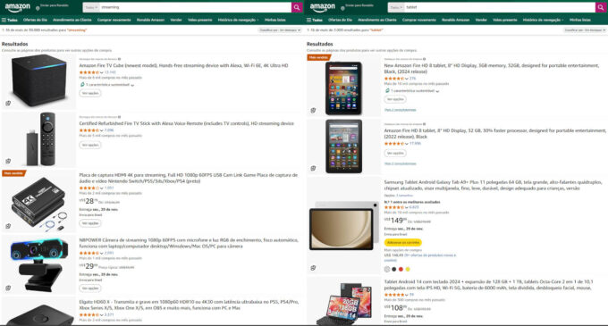Image resolution: width=608 pixels, height=326 pixels.
Task: Add Samsung Galaxy Tab to cart
Action: tap(403, 243)
